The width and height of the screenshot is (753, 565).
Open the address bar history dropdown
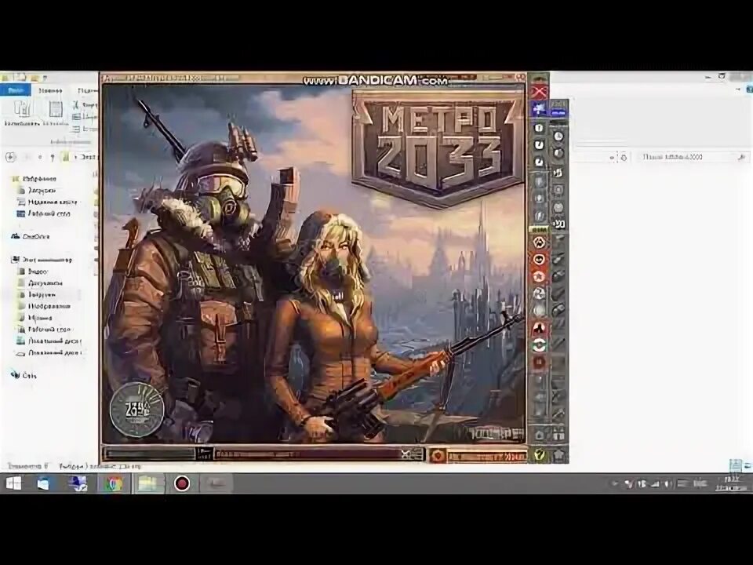tap(612, 157)
